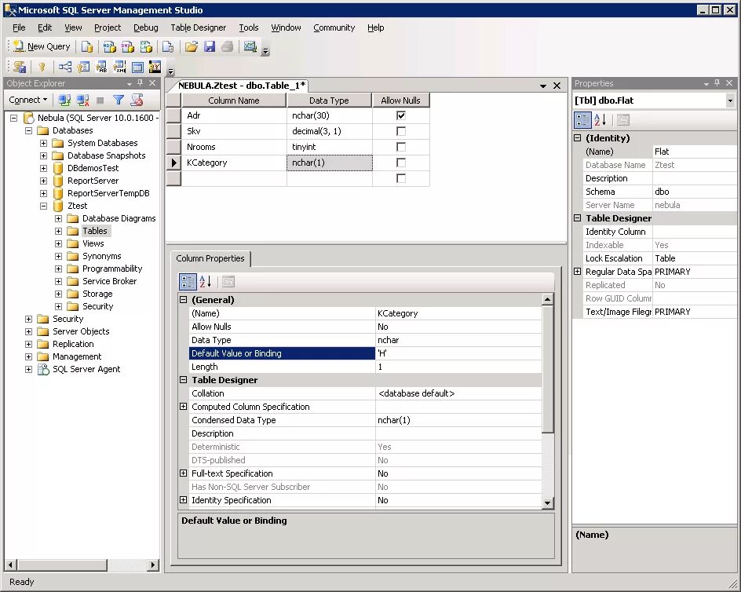Click the Open File folder icon
Image resolution: width=741 pixels, height=592 pixels.
coord(192,46)
